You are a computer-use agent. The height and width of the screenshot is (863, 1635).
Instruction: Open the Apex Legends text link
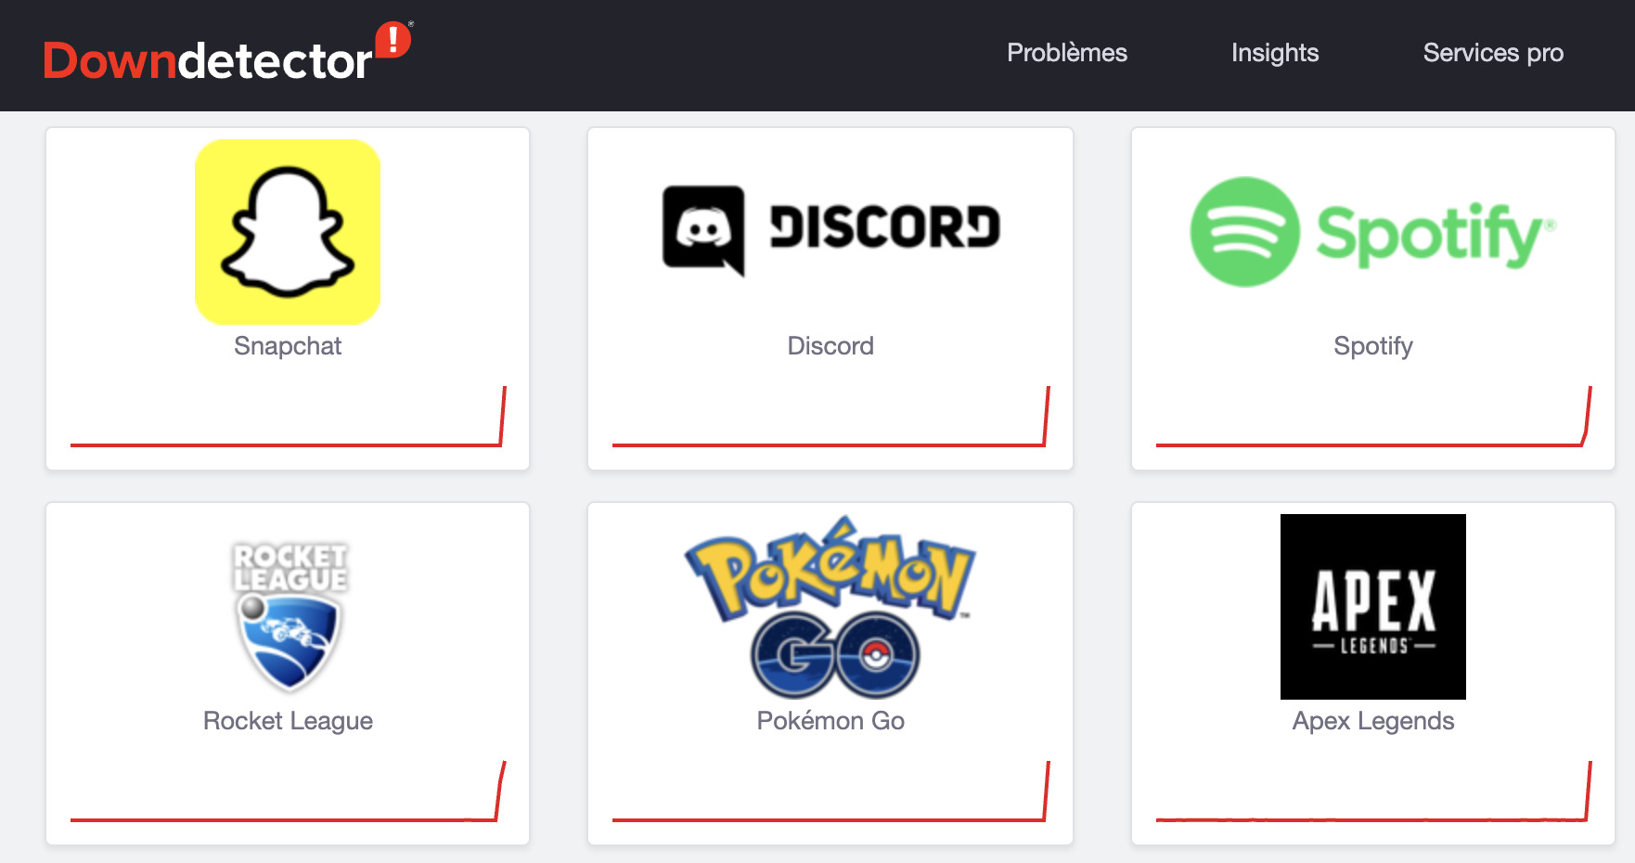[x=1372, y=721]
